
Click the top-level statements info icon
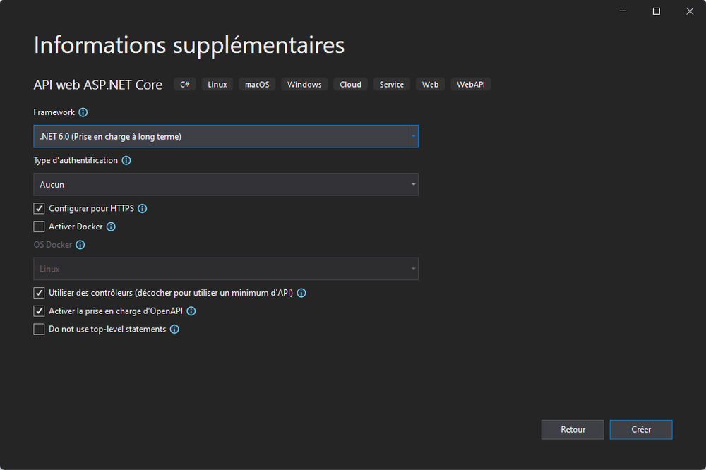pos(174,329)
